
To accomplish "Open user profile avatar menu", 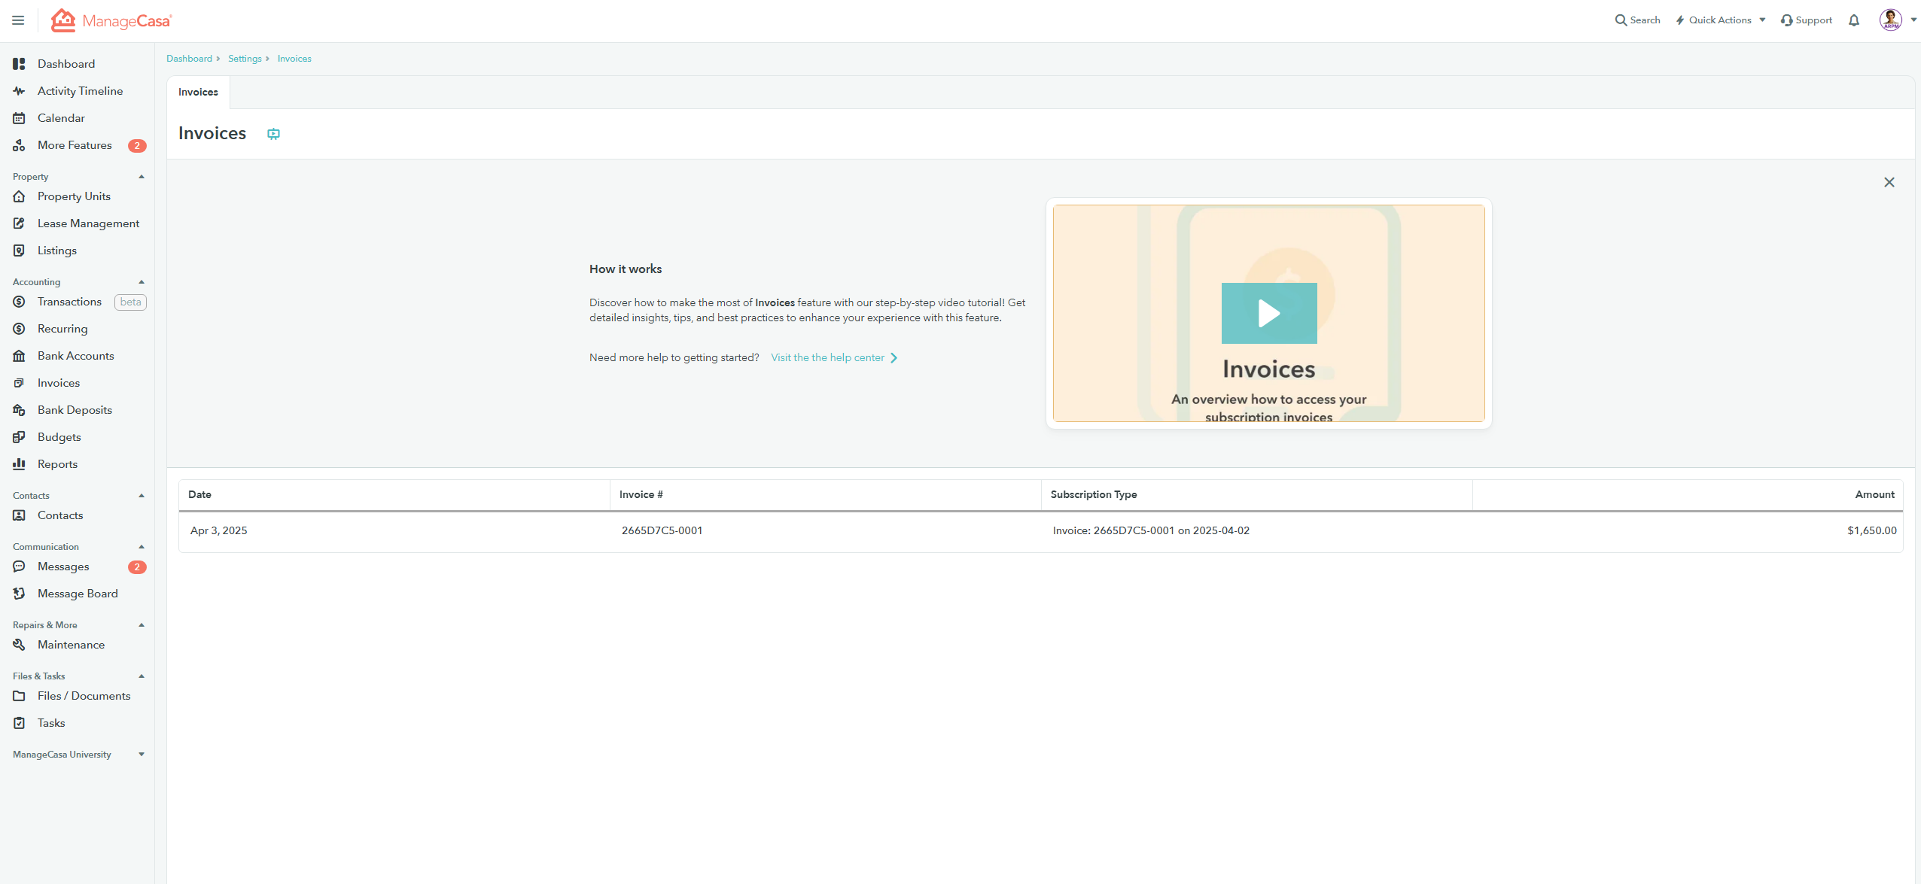I will tap(1891, 20).
